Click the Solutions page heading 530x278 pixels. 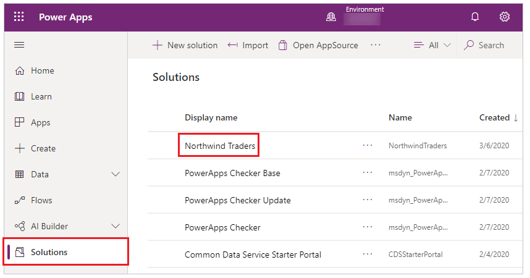(176, 77)
